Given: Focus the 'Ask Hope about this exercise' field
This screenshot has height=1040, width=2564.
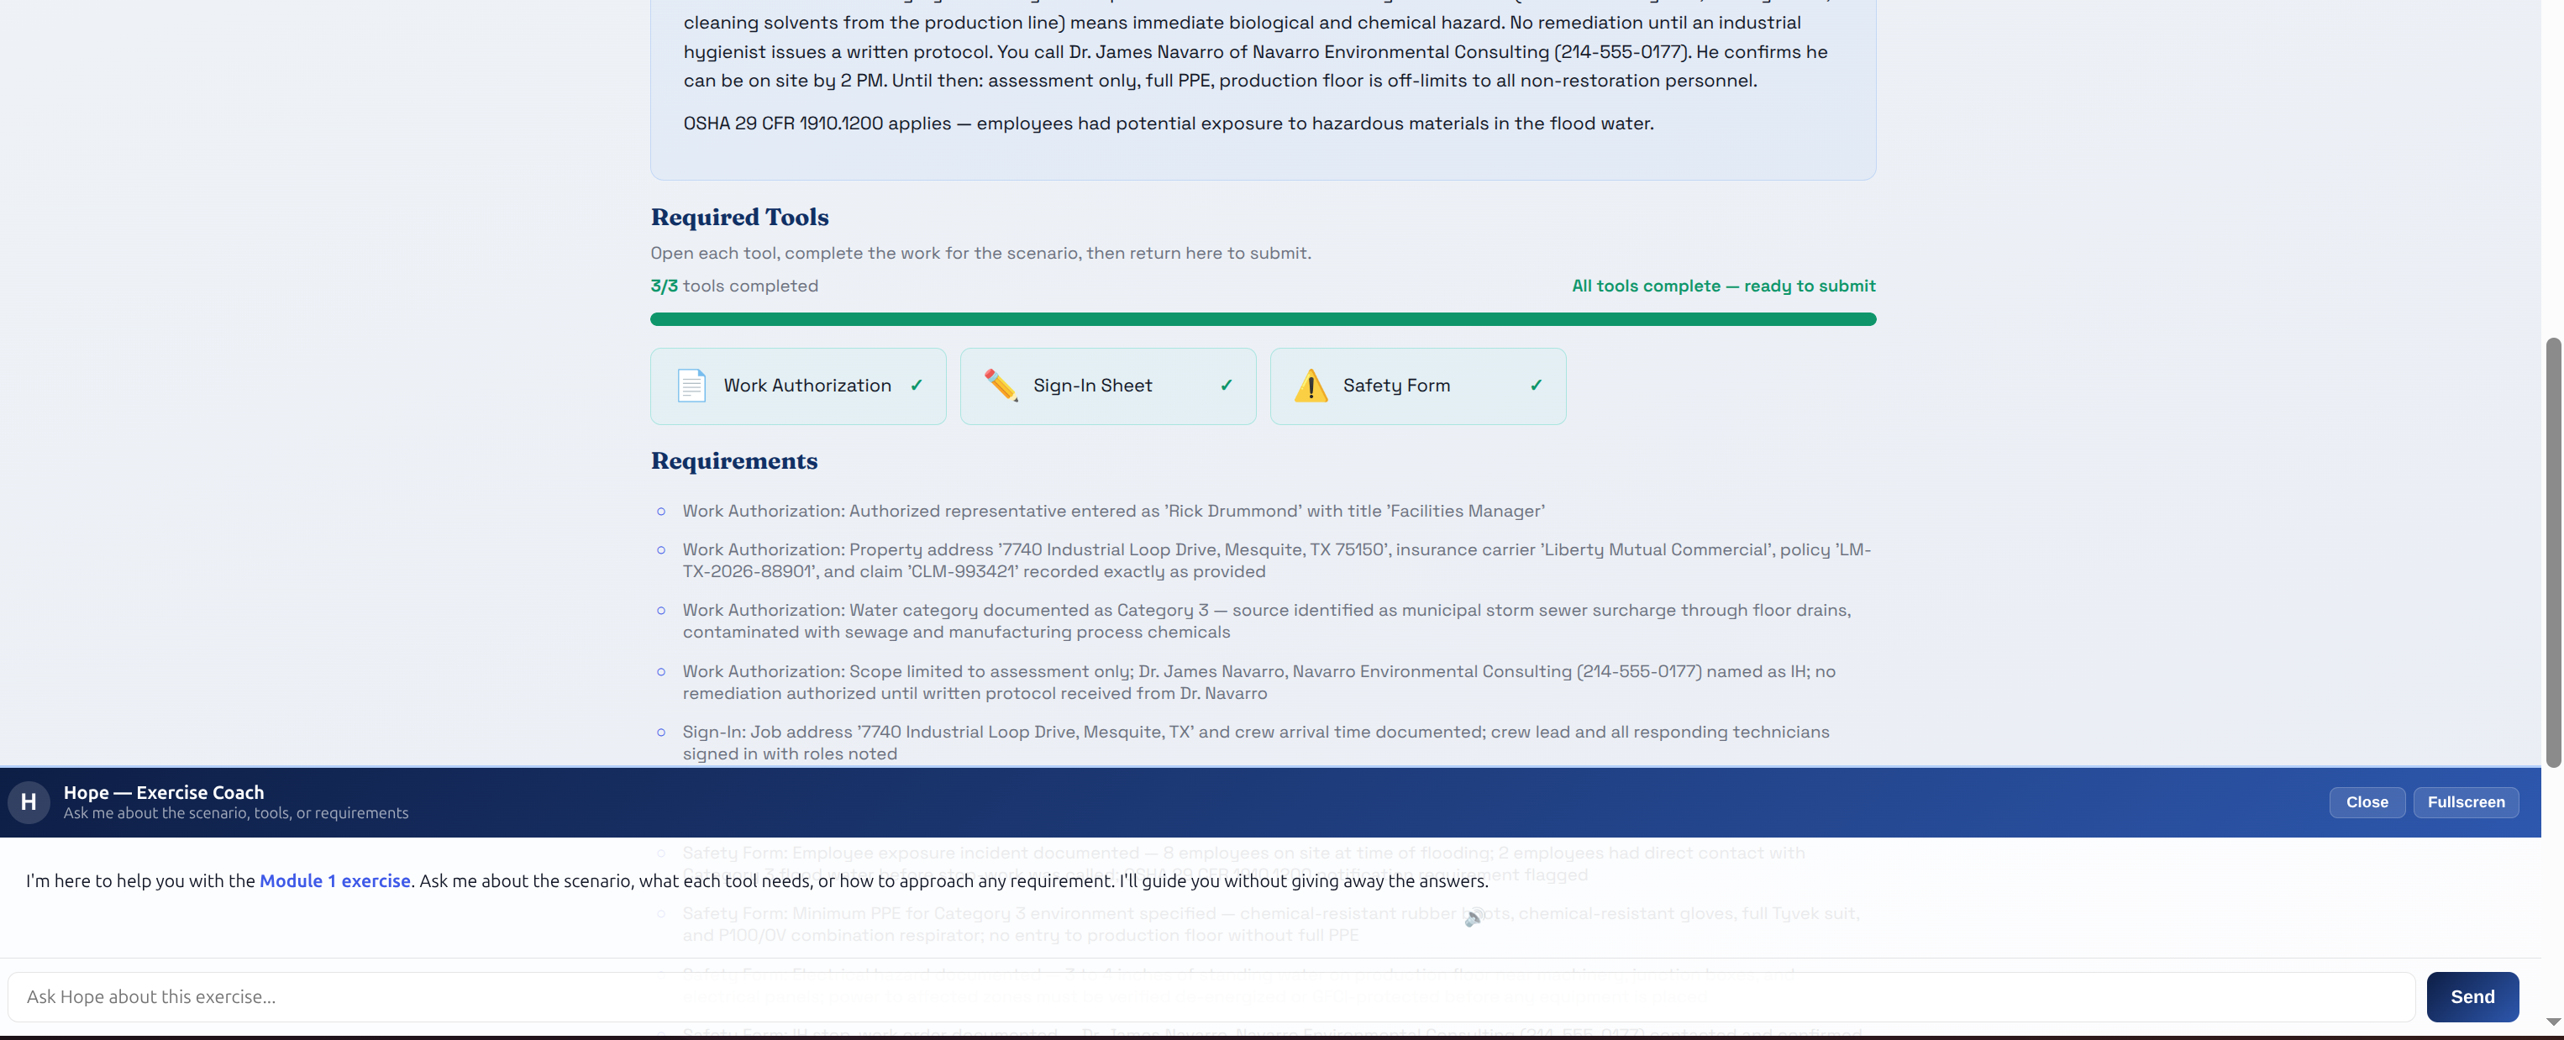Looking at the screenshot, I should [1211, 997].
